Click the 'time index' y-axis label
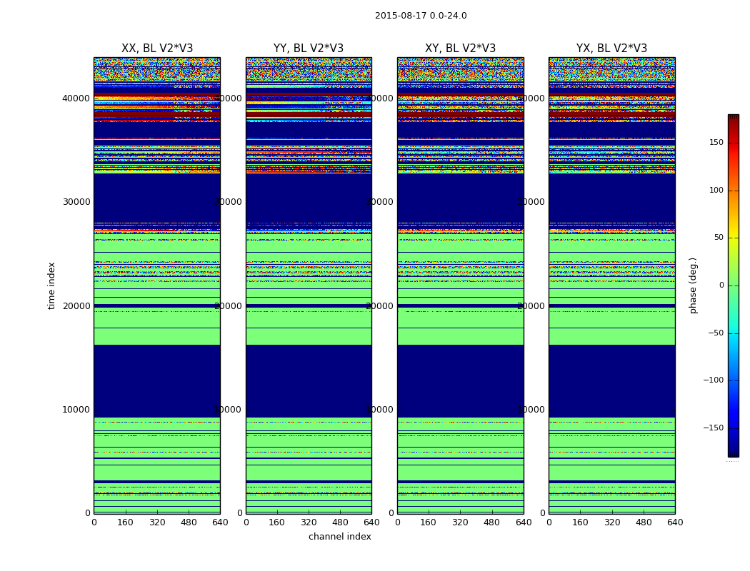This screenshot has width=750, height=571. pyautogui.click(x=51, y=285)
